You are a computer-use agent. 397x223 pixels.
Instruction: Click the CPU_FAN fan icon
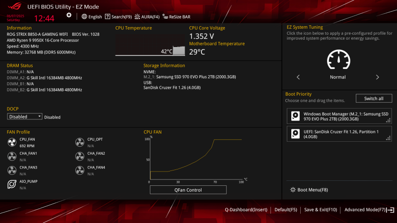(12, 143)
